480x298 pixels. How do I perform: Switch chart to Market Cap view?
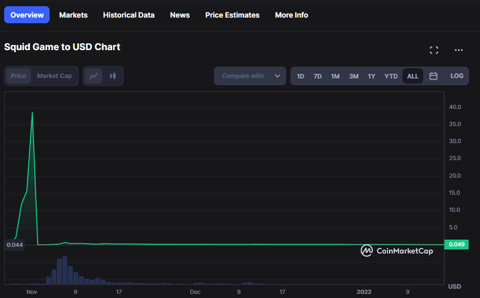(x=54, y=76)
